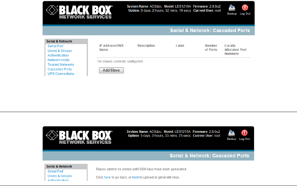Screen dimensions: 297x186
Task: Click first 'here' link to go back
Action: (x=107, y=177)
